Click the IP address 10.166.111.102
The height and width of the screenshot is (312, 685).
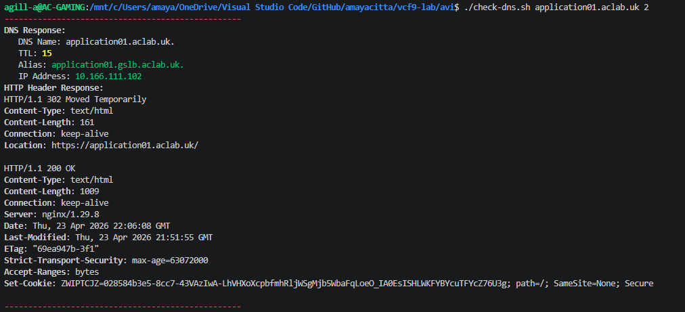(x=108, y=76)
